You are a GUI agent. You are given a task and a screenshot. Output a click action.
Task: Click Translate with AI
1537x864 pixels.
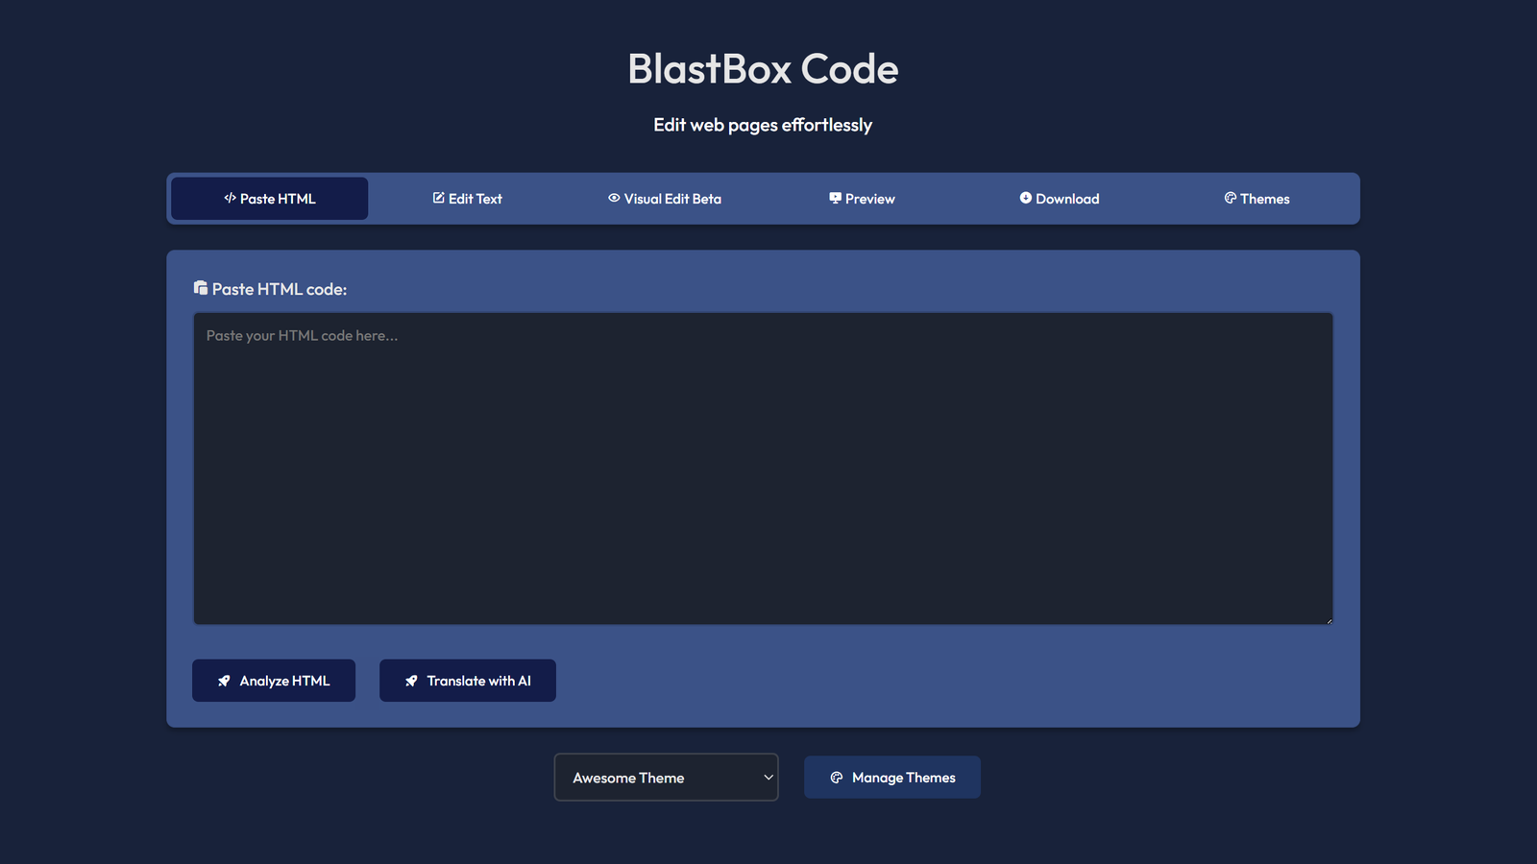(x=468, y=680)
